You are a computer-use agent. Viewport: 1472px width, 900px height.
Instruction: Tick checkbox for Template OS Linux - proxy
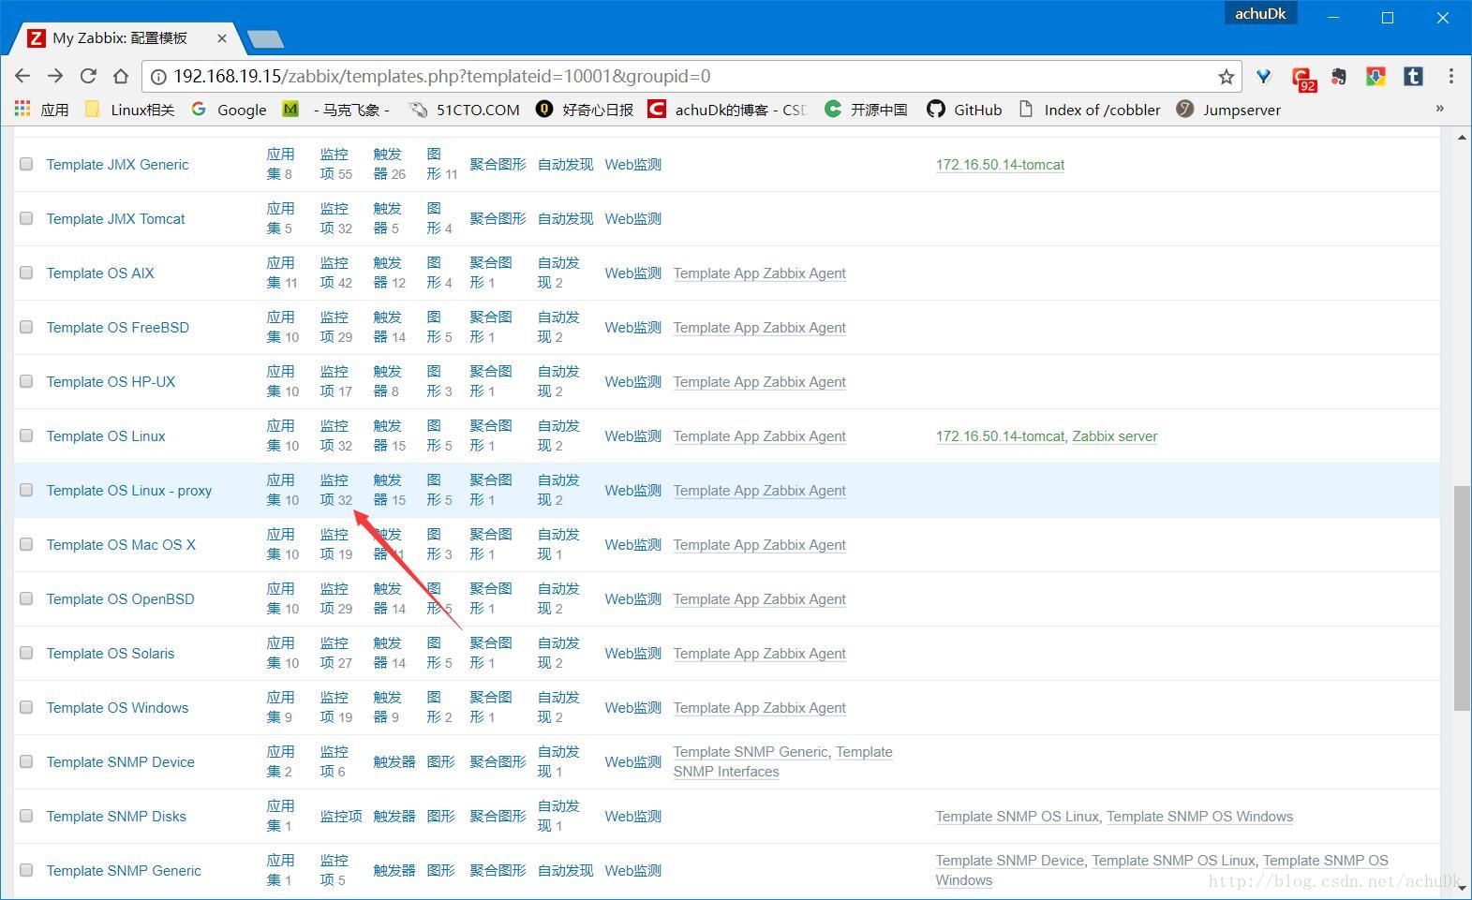26,490
